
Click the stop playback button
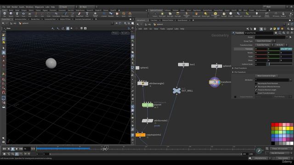coord(12,149)
